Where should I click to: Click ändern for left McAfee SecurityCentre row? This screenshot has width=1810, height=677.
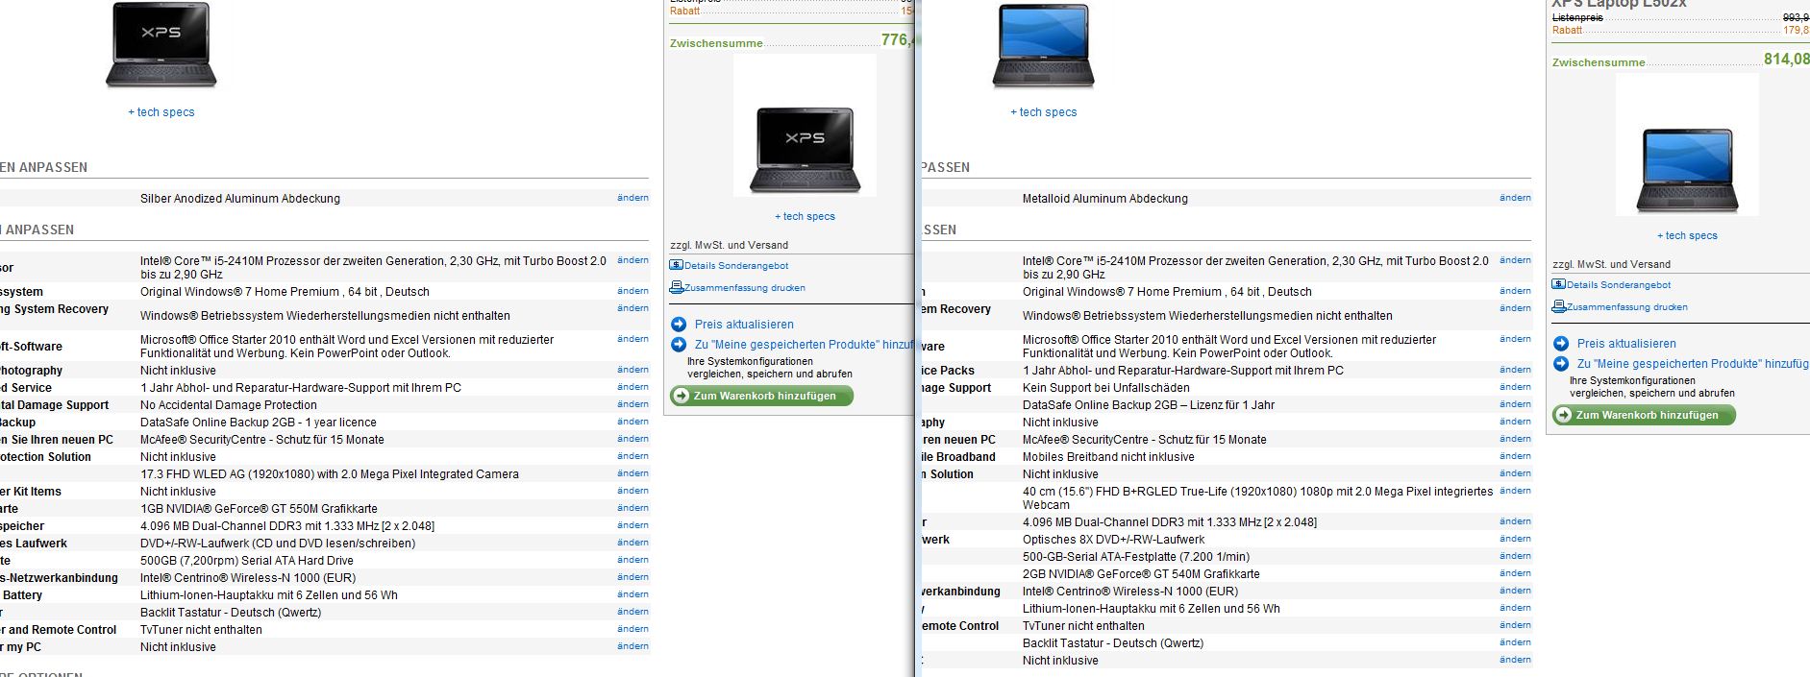(x=632, y=439)
